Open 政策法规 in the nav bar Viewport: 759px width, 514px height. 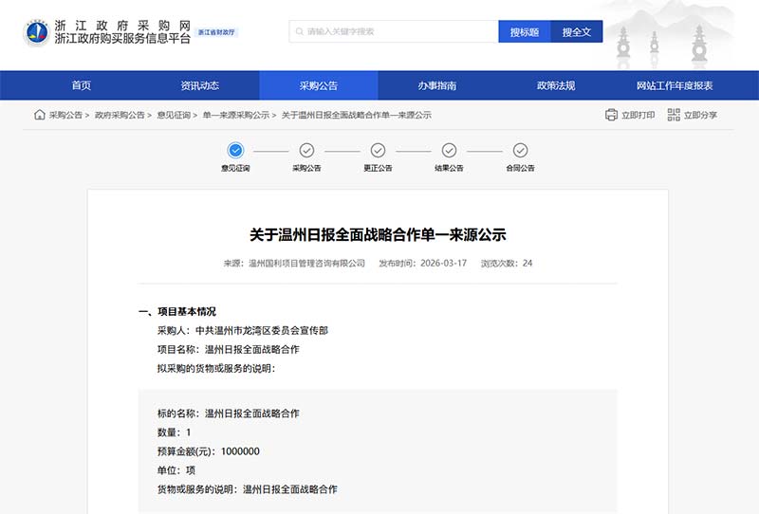tap(556, 85)
